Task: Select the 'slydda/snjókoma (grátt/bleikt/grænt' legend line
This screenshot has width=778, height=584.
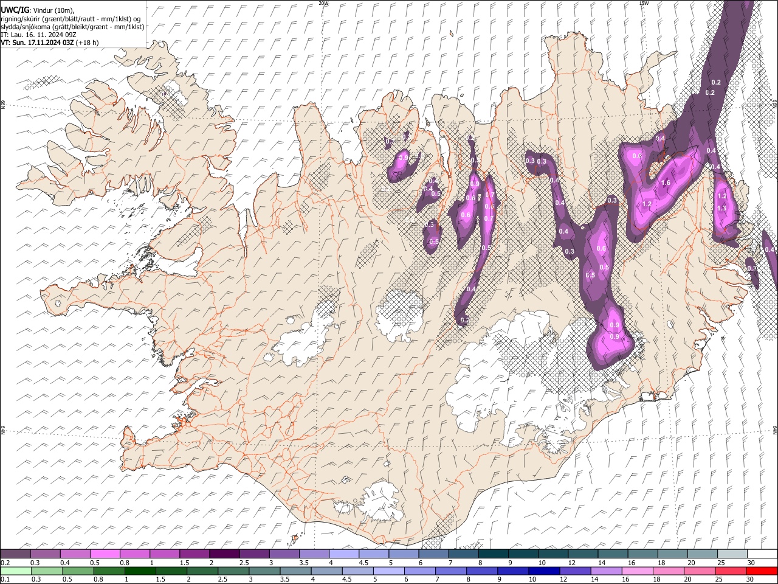Action: [72, 27]
